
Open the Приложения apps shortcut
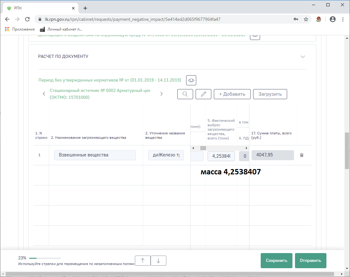[20, 29]
